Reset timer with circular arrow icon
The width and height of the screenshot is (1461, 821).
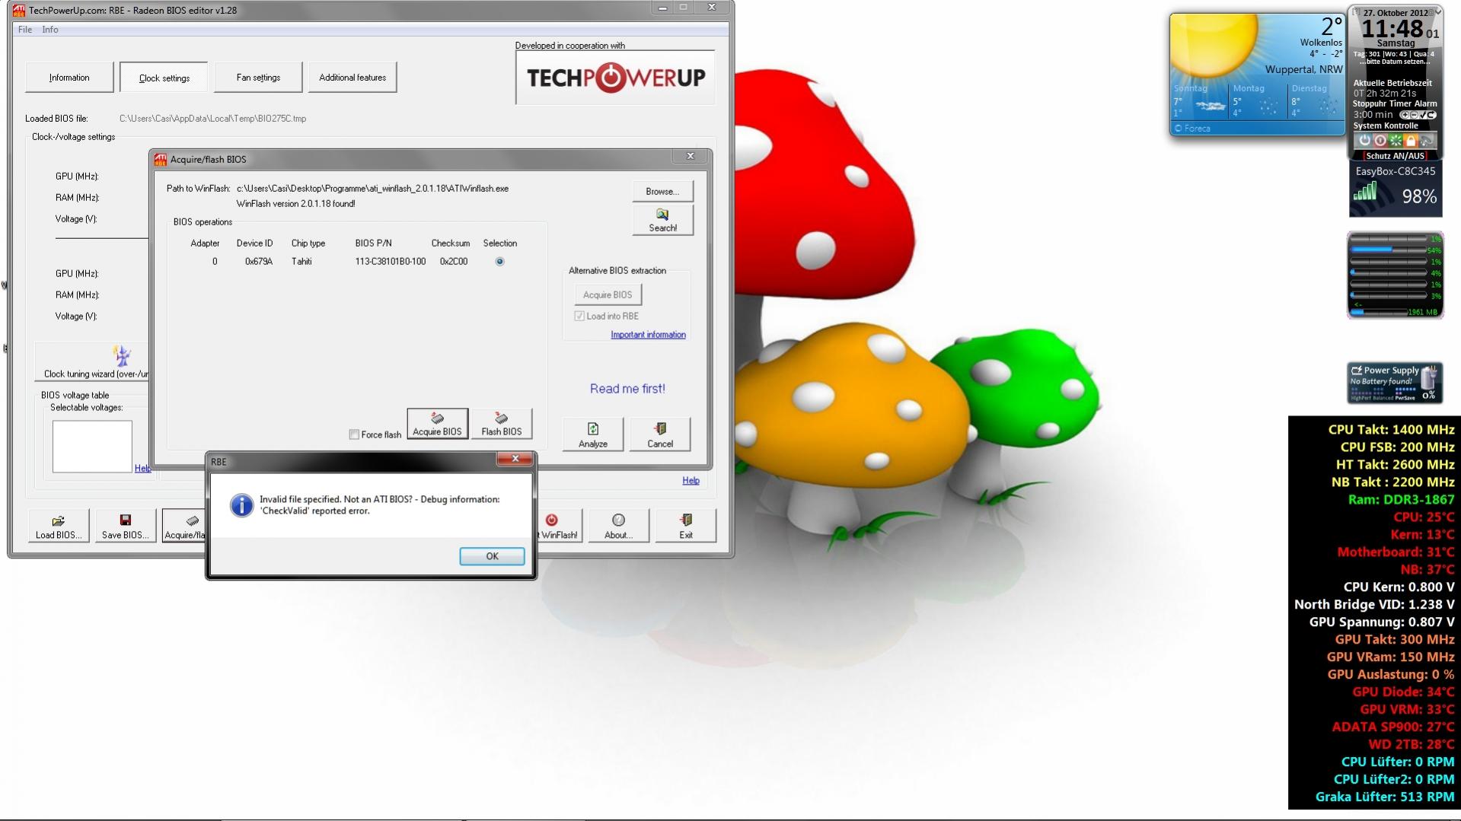coord(1431,115)
